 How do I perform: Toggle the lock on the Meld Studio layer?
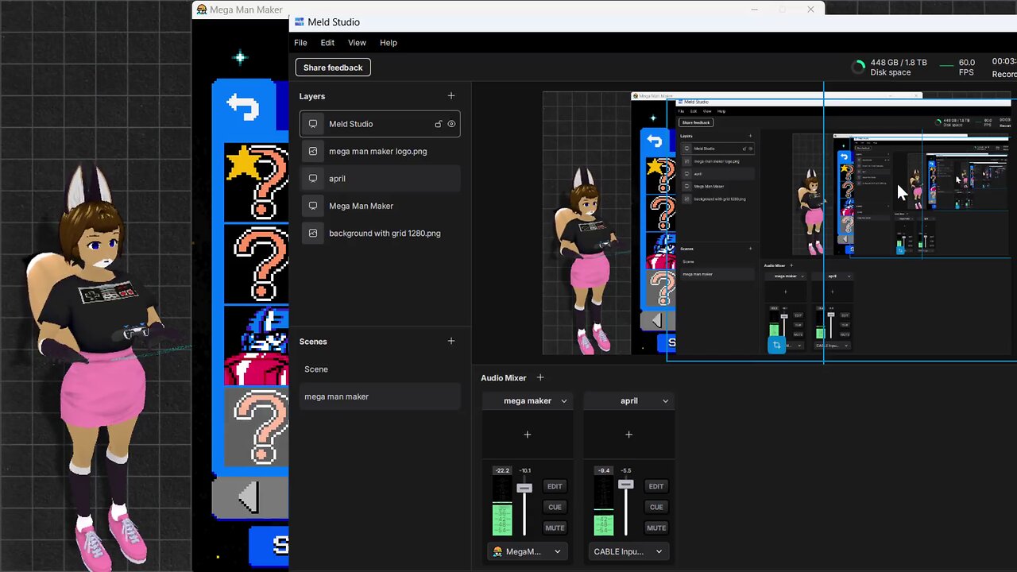[x=438, y=124]
